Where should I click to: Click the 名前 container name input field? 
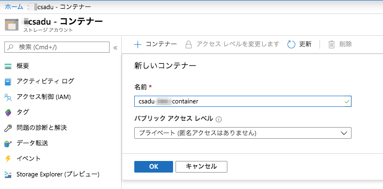tap(243, 102)
